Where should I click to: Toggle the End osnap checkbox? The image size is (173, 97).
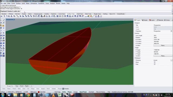[1, 89]
